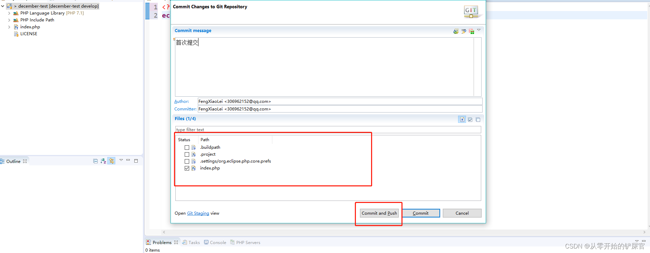Click the LICENSE file icon
Viewport: 650px width, 253px height.
click(x=16, y=34)
